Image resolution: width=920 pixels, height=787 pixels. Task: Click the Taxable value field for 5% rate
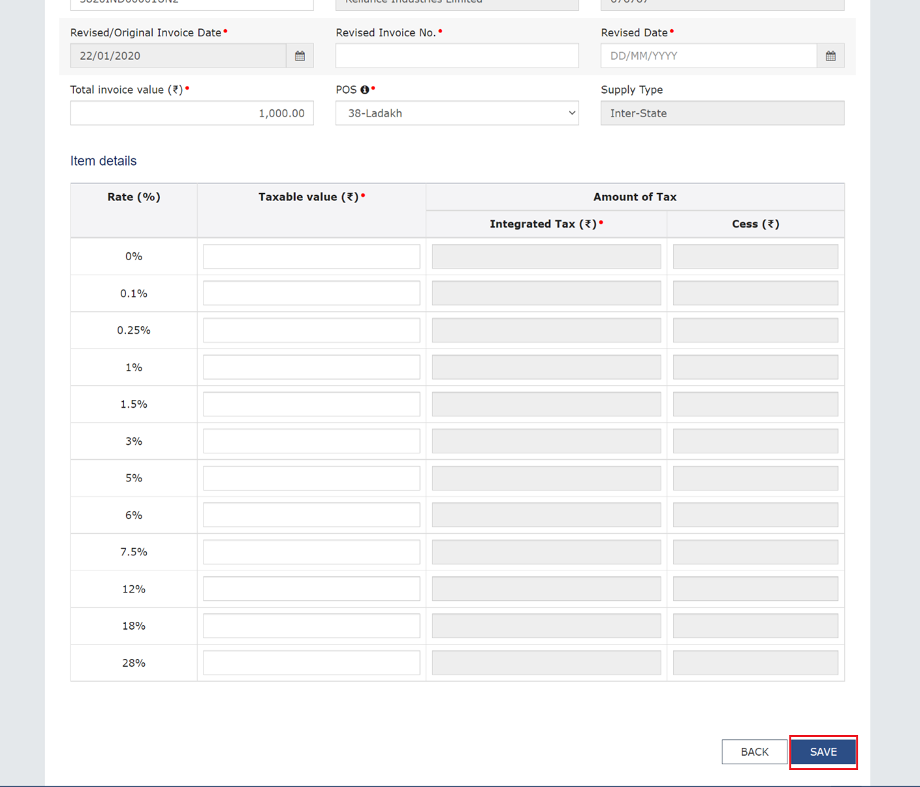click(x=311, y=477)
